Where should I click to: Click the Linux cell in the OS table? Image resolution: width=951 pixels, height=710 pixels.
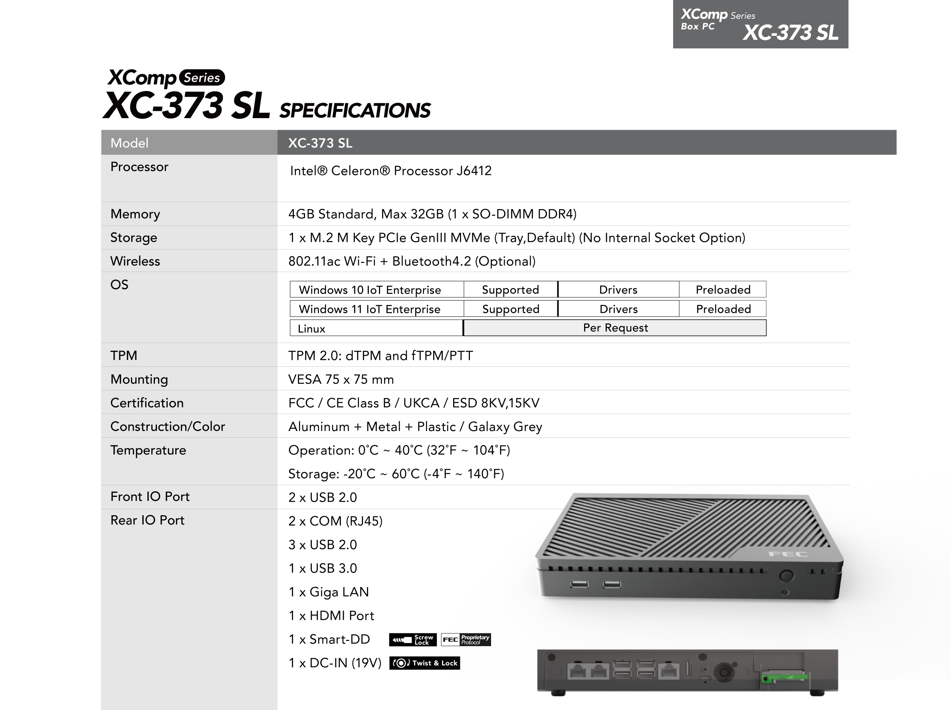tap(376, 328)
